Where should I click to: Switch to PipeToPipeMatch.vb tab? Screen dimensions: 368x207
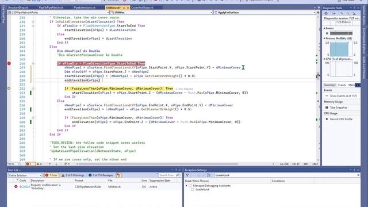pyautogui.click(x=51, y=7)
